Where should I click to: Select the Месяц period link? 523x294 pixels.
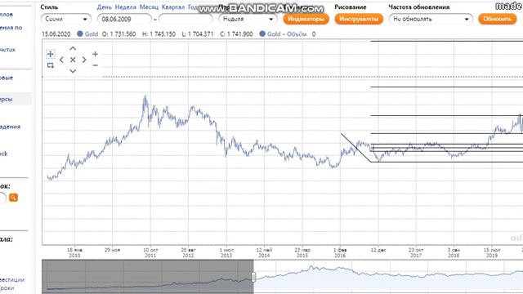coord(149,7)
